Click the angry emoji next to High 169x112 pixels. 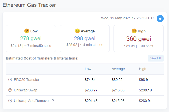coord(134,31)
